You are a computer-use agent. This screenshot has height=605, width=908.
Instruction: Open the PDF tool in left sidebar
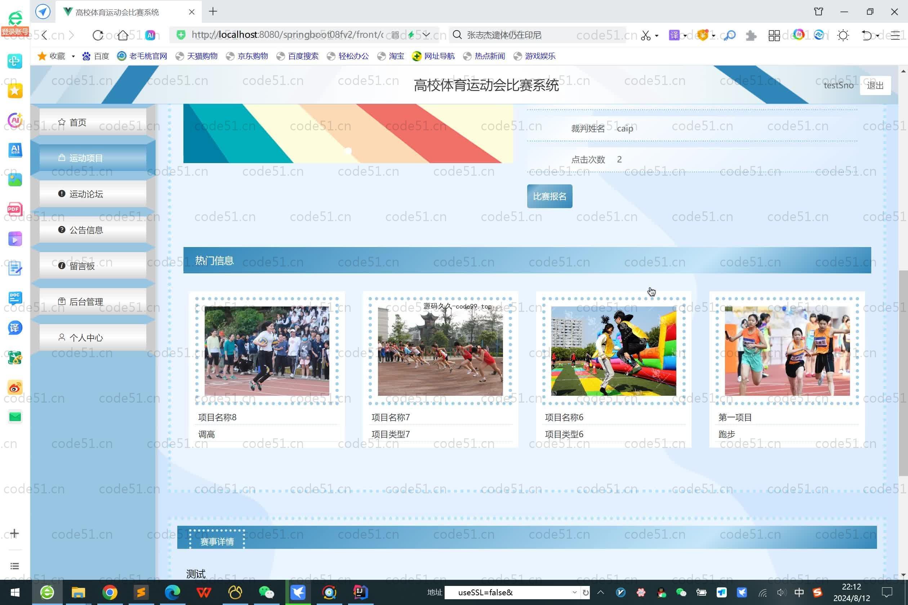(x=15, y=209)
